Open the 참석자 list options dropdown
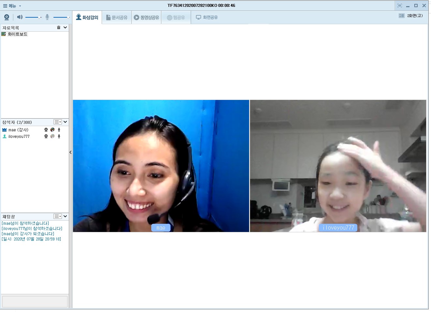The image size is (431, 312). (x=58, y=122)
